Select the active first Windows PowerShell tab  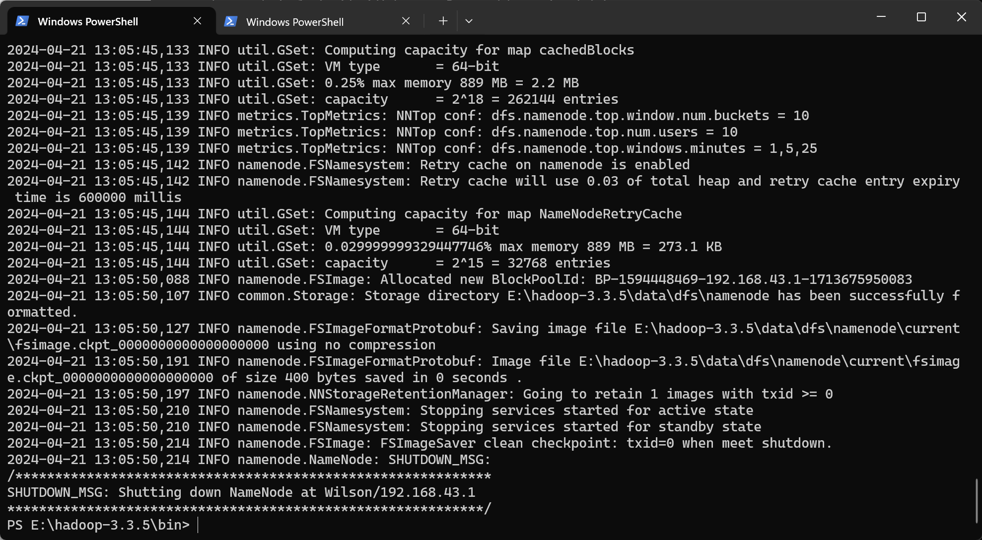[88, 21]
